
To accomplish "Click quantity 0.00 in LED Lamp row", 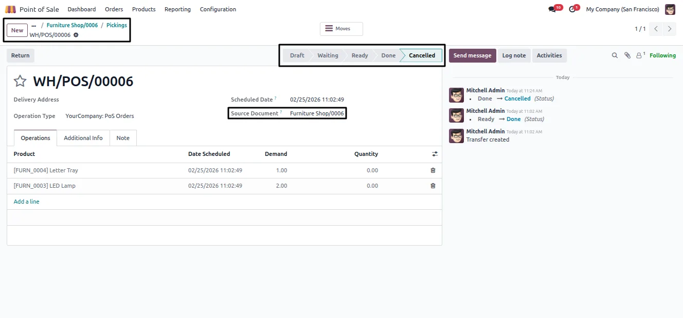I will pyautogui.click(x=372, y=186).
